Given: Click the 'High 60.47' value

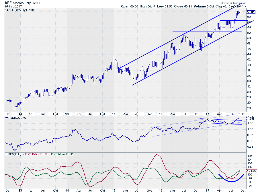Looking at the screenshot, I should (147, 6).
